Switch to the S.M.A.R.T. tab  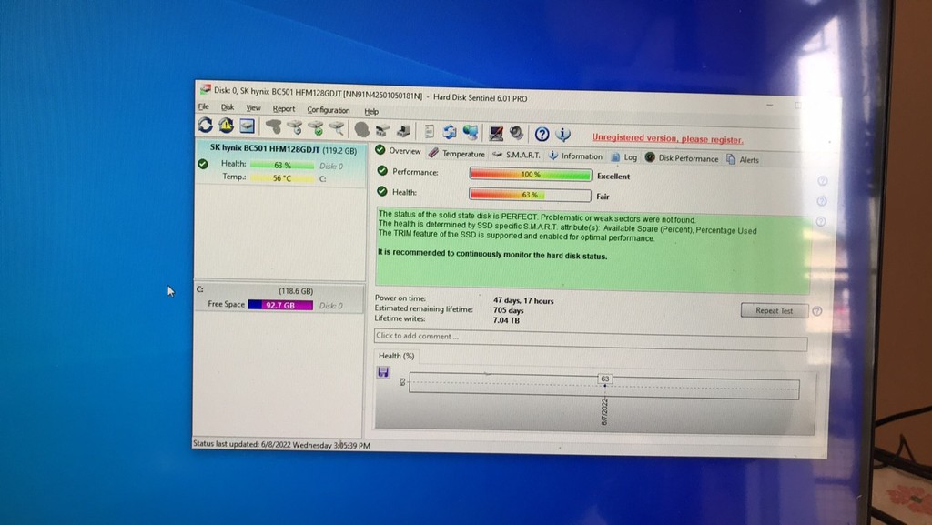[516, 155]
